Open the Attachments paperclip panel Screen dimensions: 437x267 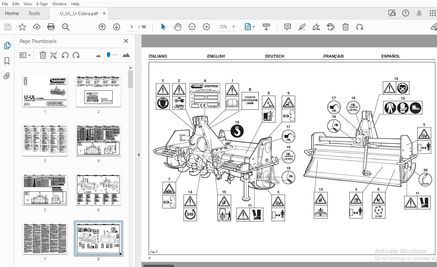(x=7, y=76)
